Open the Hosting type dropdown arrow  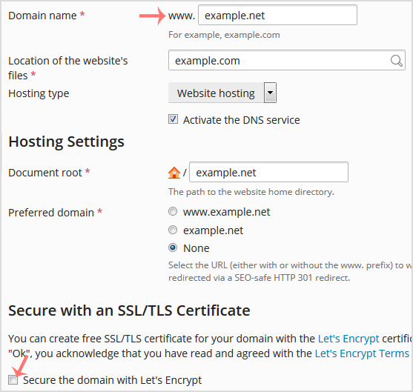pyautogui.click(x=270, y=93)
